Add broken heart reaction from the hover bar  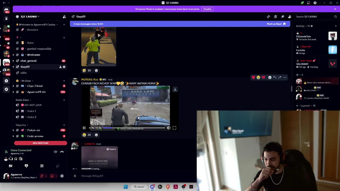pos(263,77)
